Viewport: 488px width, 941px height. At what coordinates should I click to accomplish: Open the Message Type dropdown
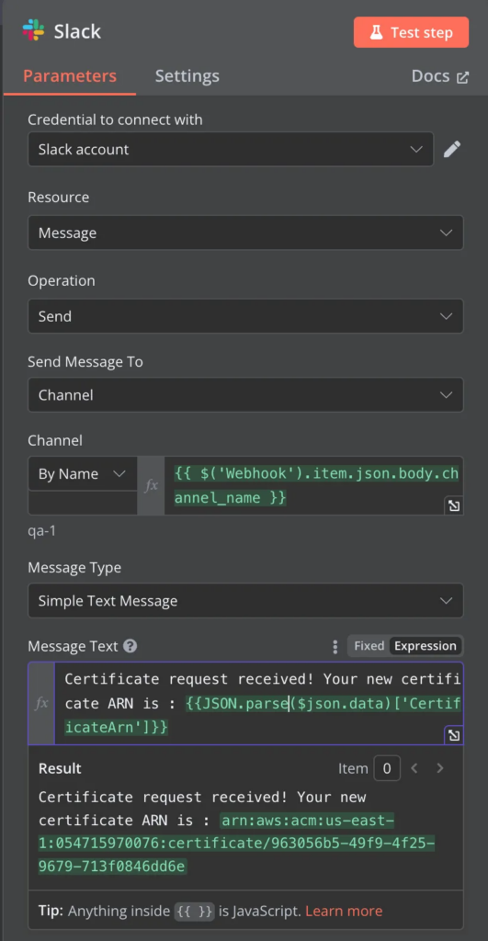coord(245,600)
